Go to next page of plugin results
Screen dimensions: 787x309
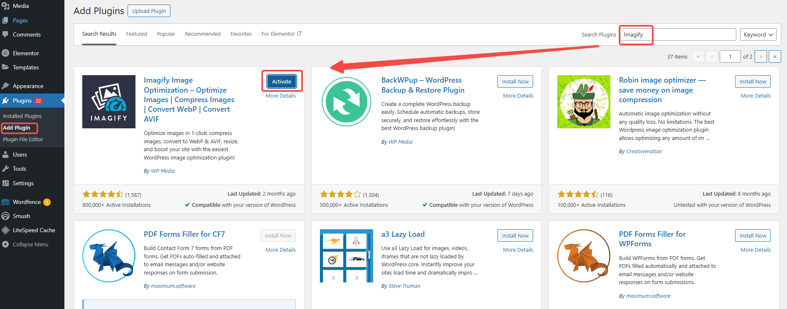coord(760,56)
